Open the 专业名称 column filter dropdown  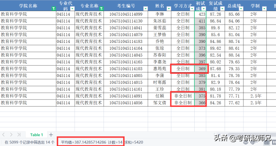pos(101,8)
